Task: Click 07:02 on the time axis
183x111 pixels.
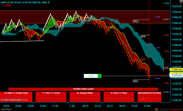Action: (x=135, y=106)
